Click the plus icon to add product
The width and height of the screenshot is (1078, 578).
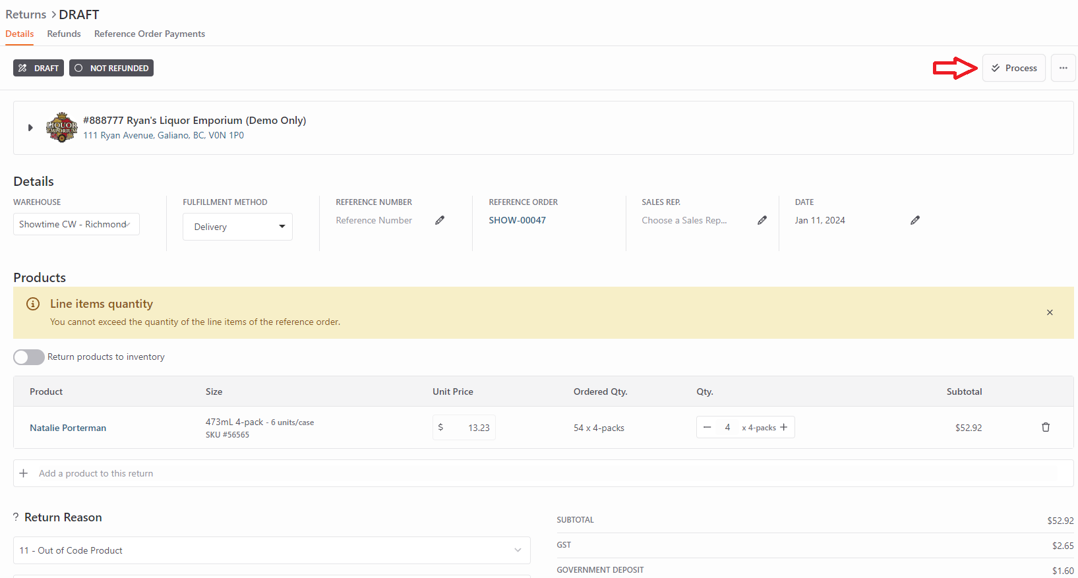click(x=24, y=473)
